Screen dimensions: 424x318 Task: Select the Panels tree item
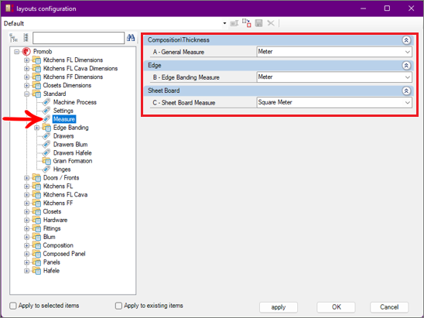pyautogui.click(x=52, y=262)
